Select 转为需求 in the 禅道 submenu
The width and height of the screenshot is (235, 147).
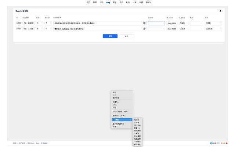click(x=137, y=144)
